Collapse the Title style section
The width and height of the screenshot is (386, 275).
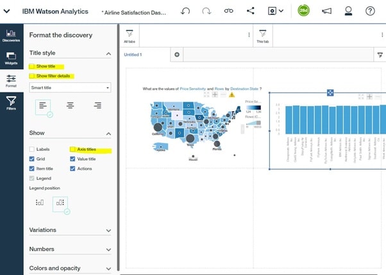click(x=108, y=53)
